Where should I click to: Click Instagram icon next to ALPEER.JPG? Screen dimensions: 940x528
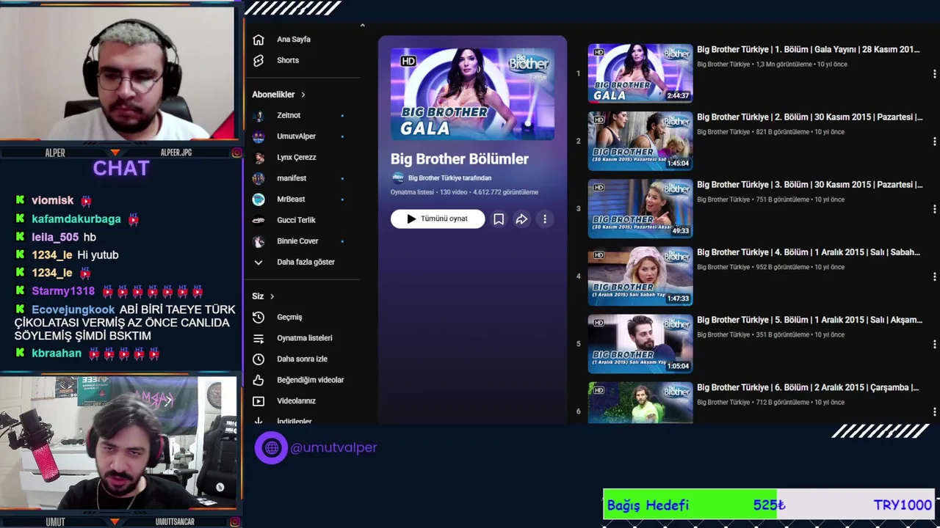click(x=236, y=153)
